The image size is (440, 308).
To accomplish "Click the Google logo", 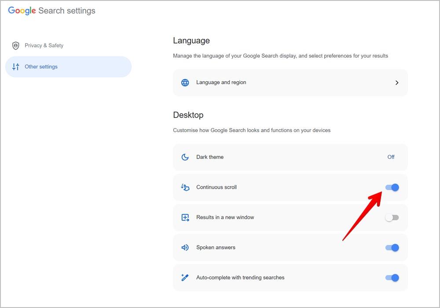I will click(x=22, y=11).
